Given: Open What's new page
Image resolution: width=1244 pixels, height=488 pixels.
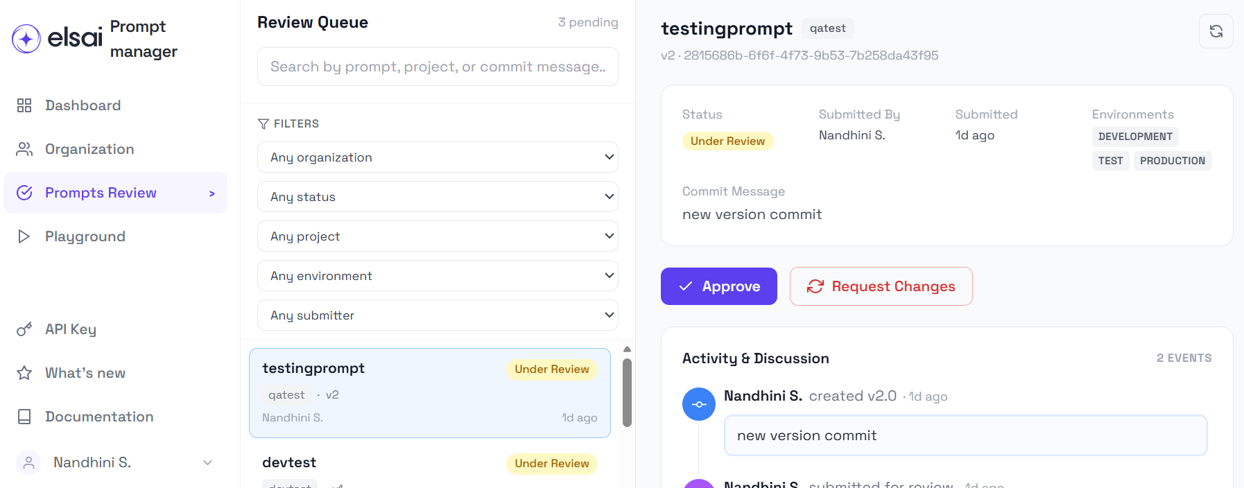Looking at the screenshot, I should pos(115,373).
